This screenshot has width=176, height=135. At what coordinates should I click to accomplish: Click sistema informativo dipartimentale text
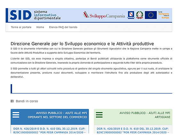pos(47,15)
